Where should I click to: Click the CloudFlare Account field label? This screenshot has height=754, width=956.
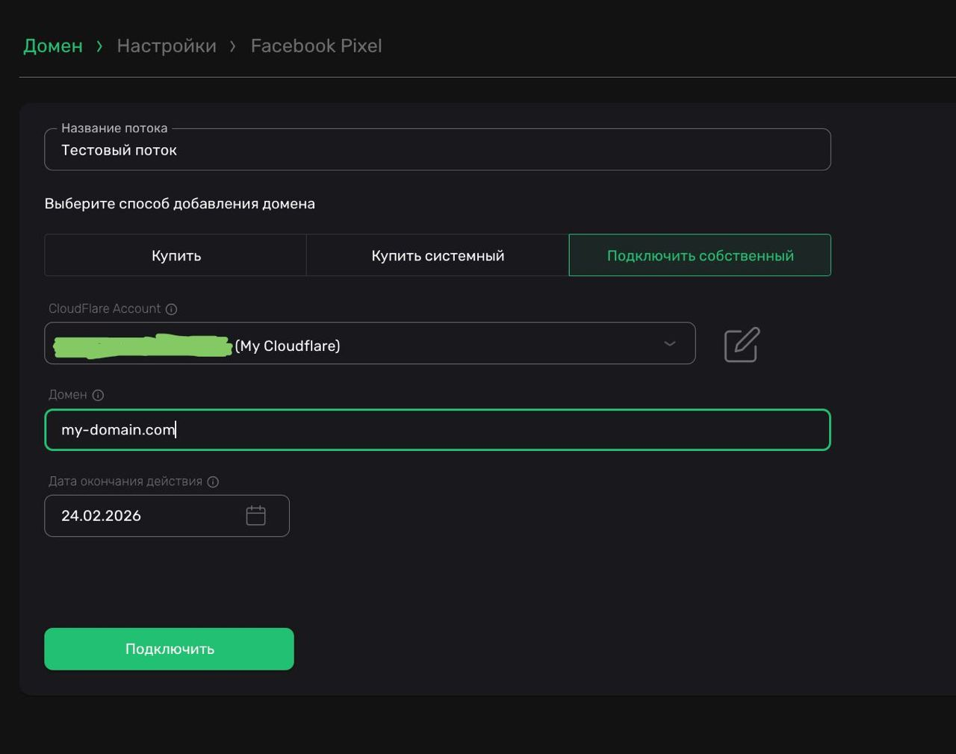point(105,309)
